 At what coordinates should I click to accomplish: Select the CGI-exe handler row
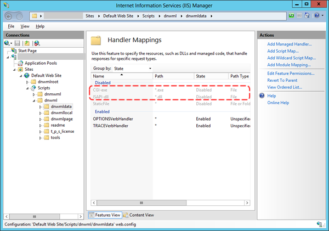point(171,90)
